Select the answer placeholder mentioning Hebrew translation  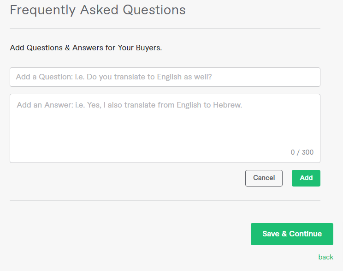tap(130, 105)
